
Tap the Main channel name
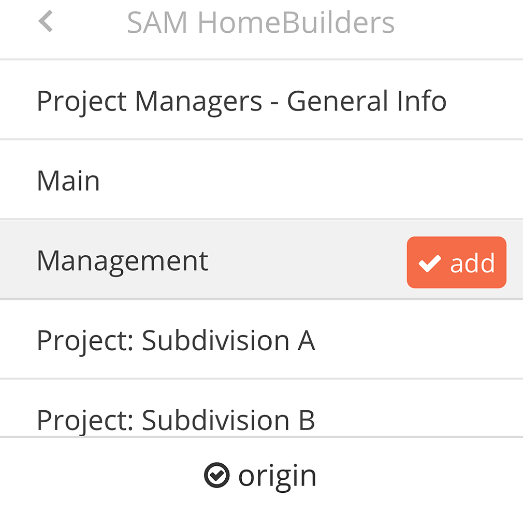tap(68, 181)
